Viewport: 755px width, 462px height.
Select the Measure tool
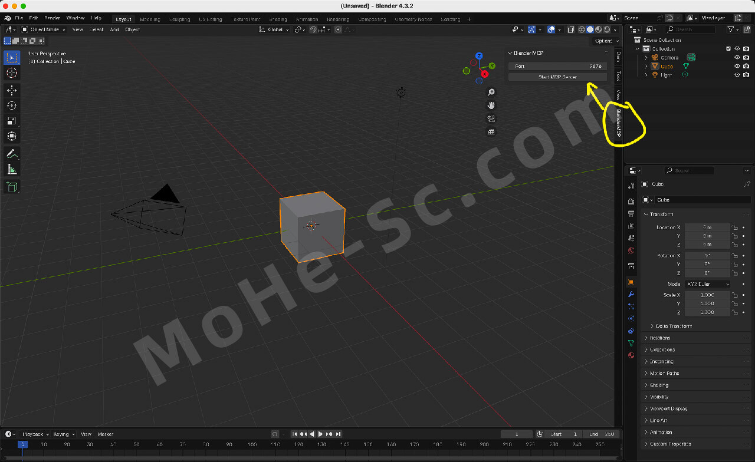11,169
